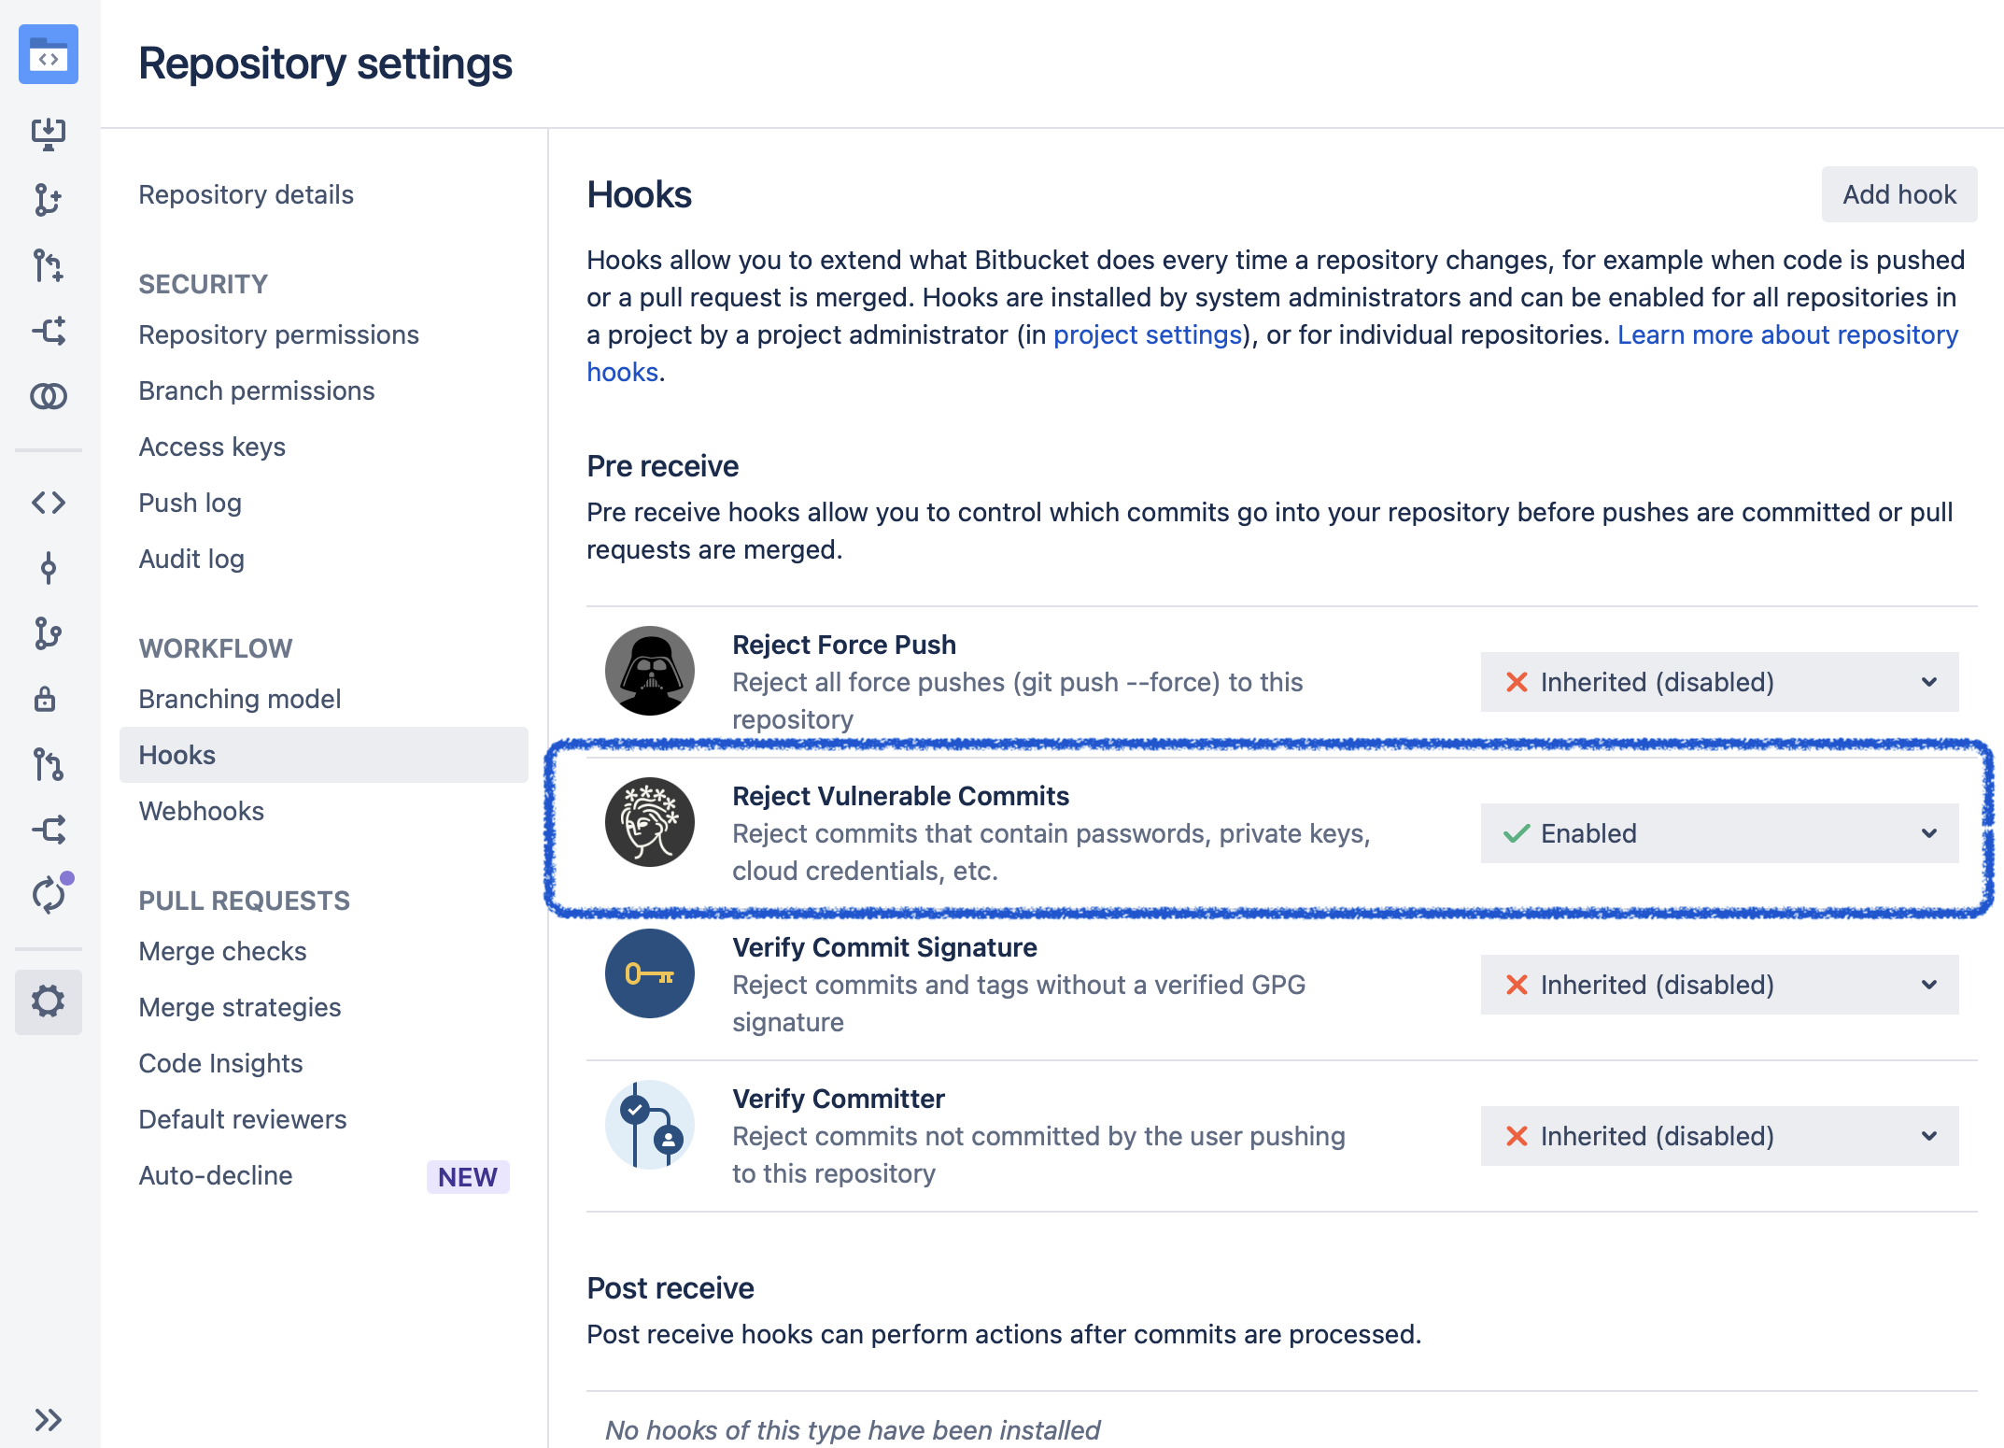Click the Create branch sidebar icon
Viewport: 2004px width, 1448px height.
(x=48, y=199)
